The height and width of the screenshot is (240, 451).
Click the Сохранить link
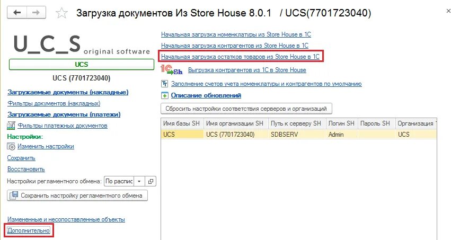(x=21, y=158)
